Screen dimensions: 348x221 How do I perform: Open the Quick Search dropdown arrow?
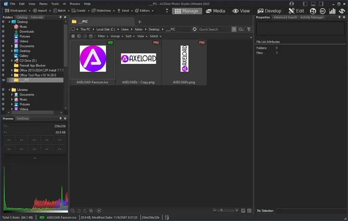[234, 29]
